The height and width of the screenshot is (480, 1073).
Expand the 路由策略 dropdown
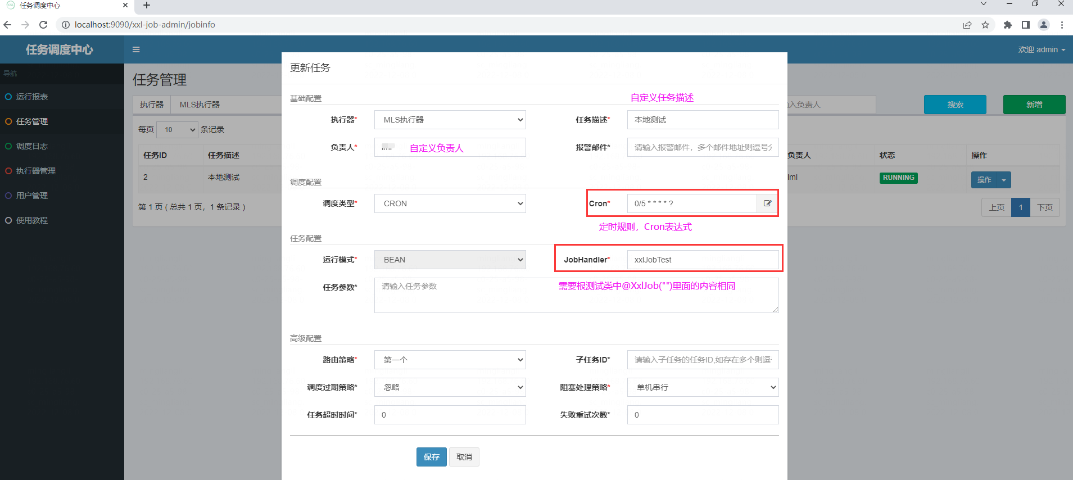(x=450, y=360)
